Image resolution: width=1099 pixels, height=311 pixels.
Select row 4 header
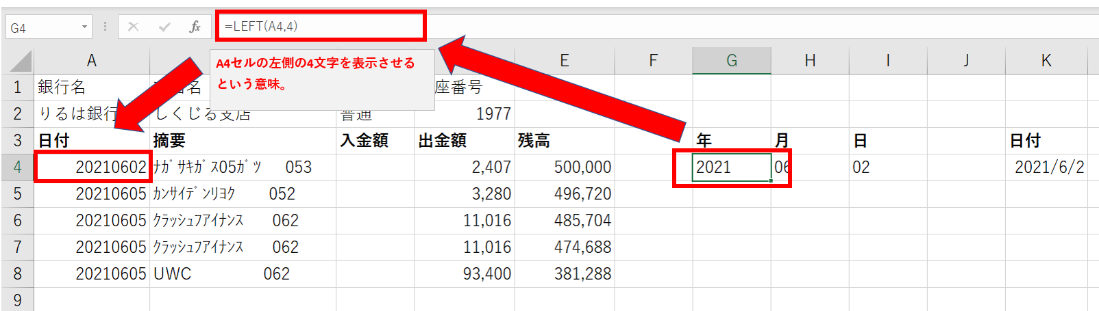(17, 167)
